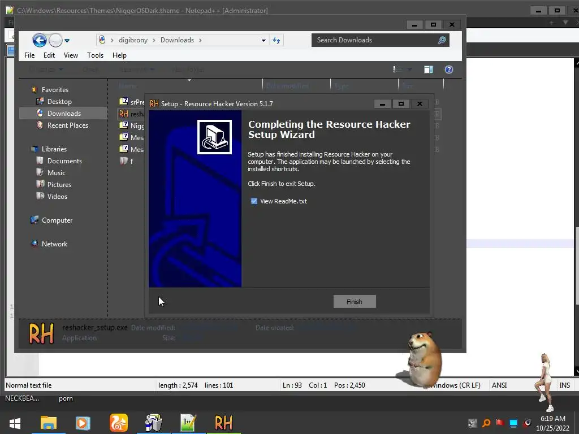Click the change view icon in Explorer toolbar
The image size is (579, 434).
[398, 70]
